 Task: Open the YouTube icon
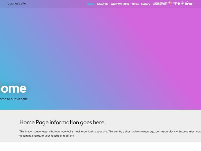point(191,4)
